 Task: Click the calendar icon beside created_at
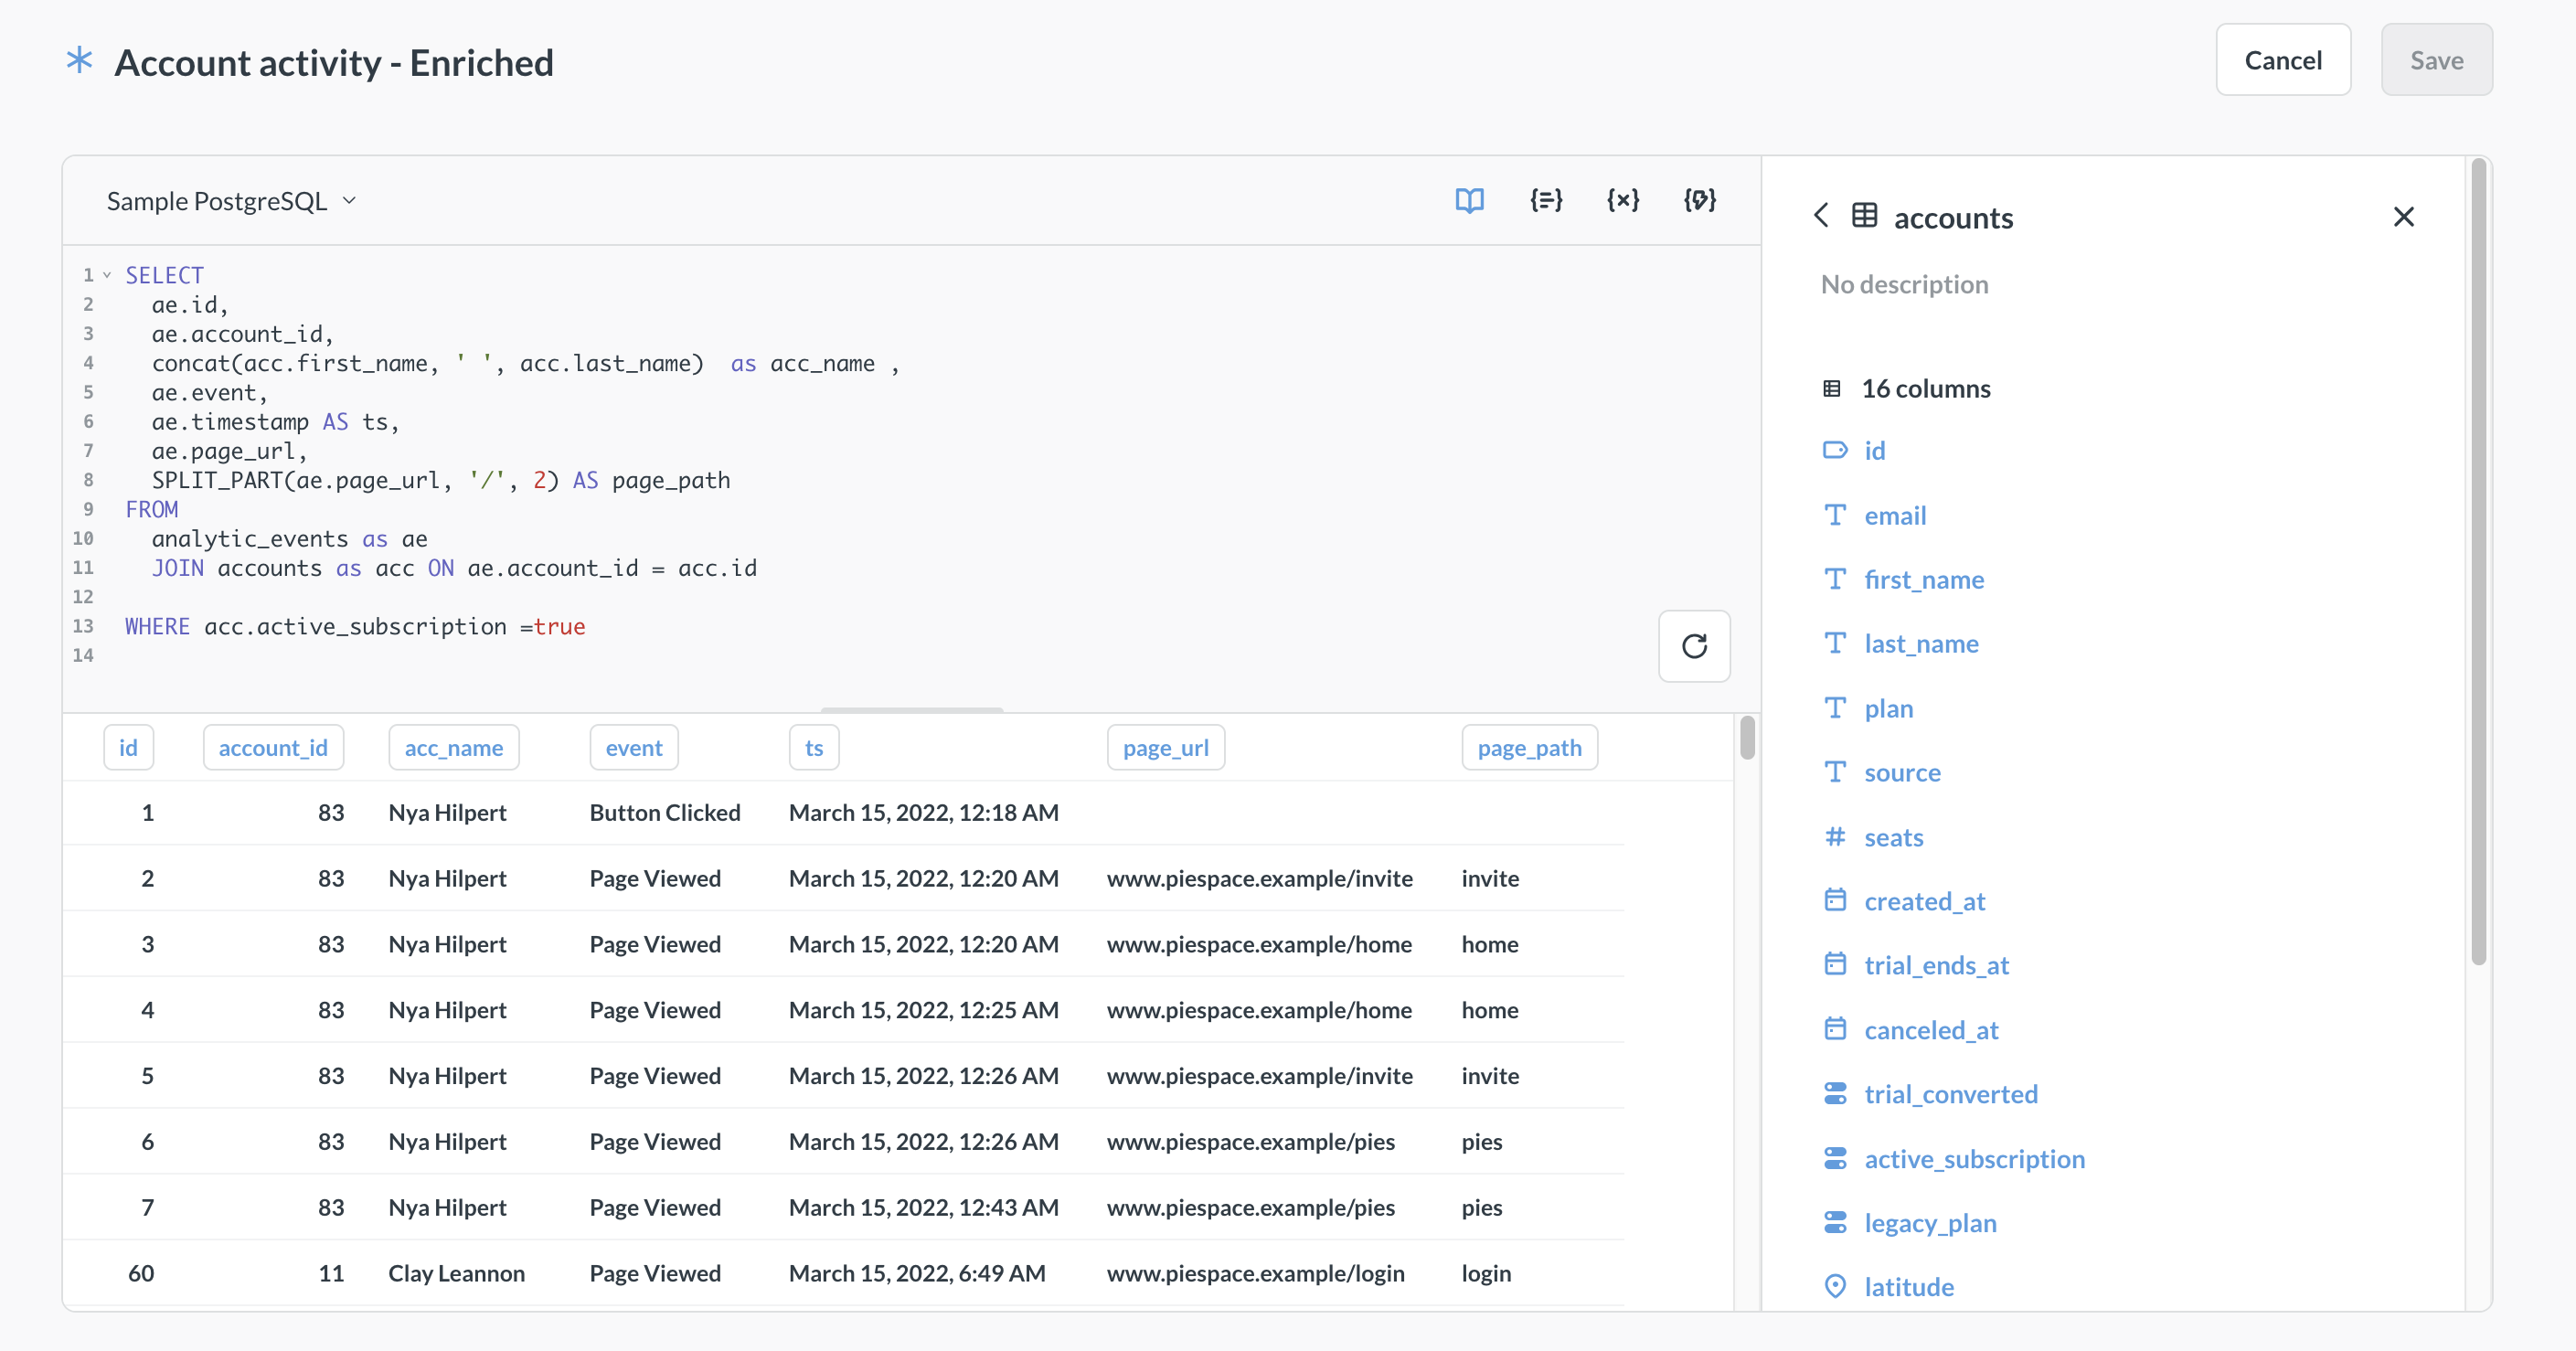1836,899
